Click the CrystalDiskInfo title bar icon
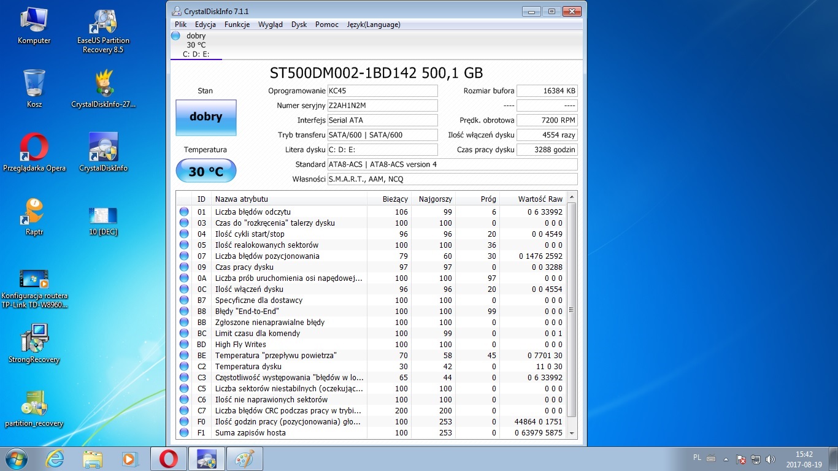838x471 pixels. click(177, 11)
